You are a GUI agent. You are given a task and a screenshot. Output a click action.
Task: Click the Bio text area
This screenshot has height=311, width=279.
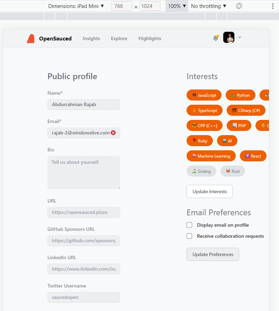tap(84, 172)
